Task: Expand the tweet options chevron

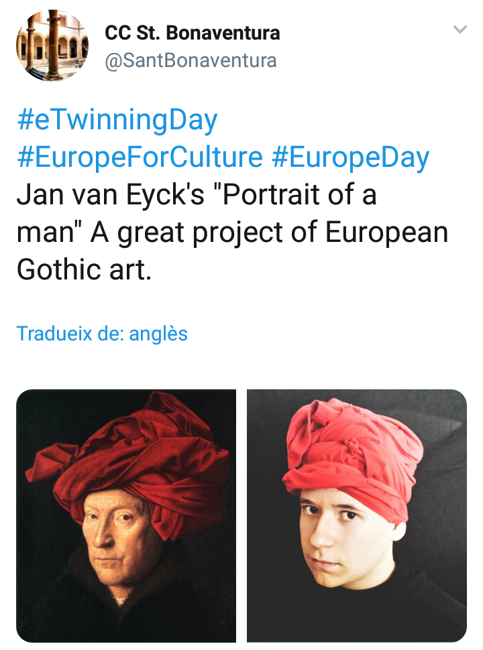Action: tap(460, 30)
